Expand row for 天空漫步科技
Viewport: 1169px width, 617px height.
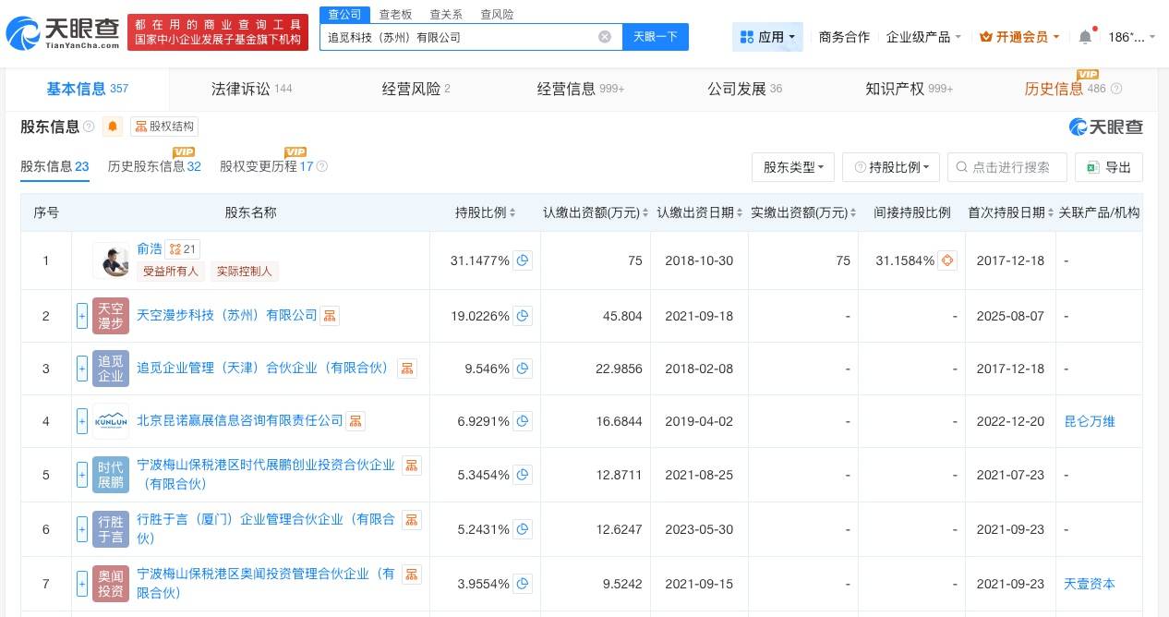pos(82,316)
